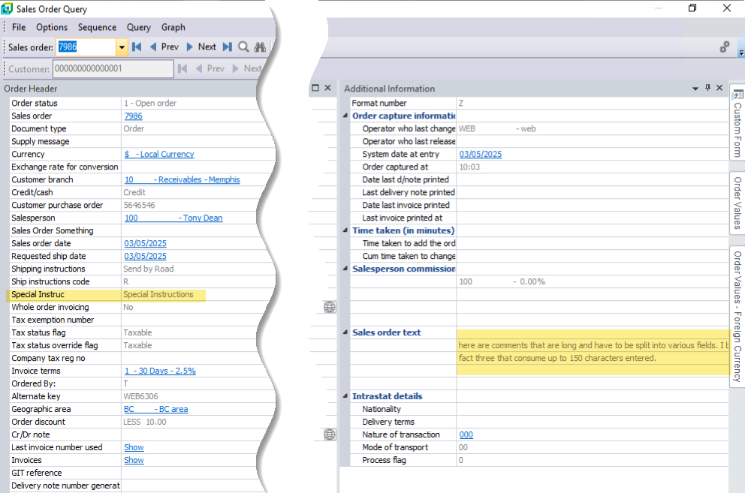Click the Sales order number field
This screenshot has height=493, width=745.
click(x=86, y=47)
